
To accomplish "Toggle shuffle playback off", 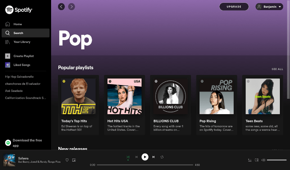I will [128, 157].
